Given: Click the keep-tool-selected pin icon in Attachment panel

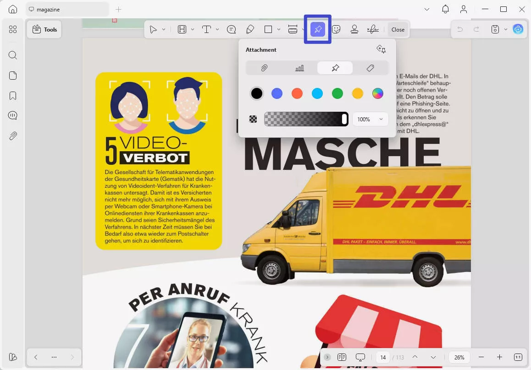Looking at the screenshot, I should (381, 49).
